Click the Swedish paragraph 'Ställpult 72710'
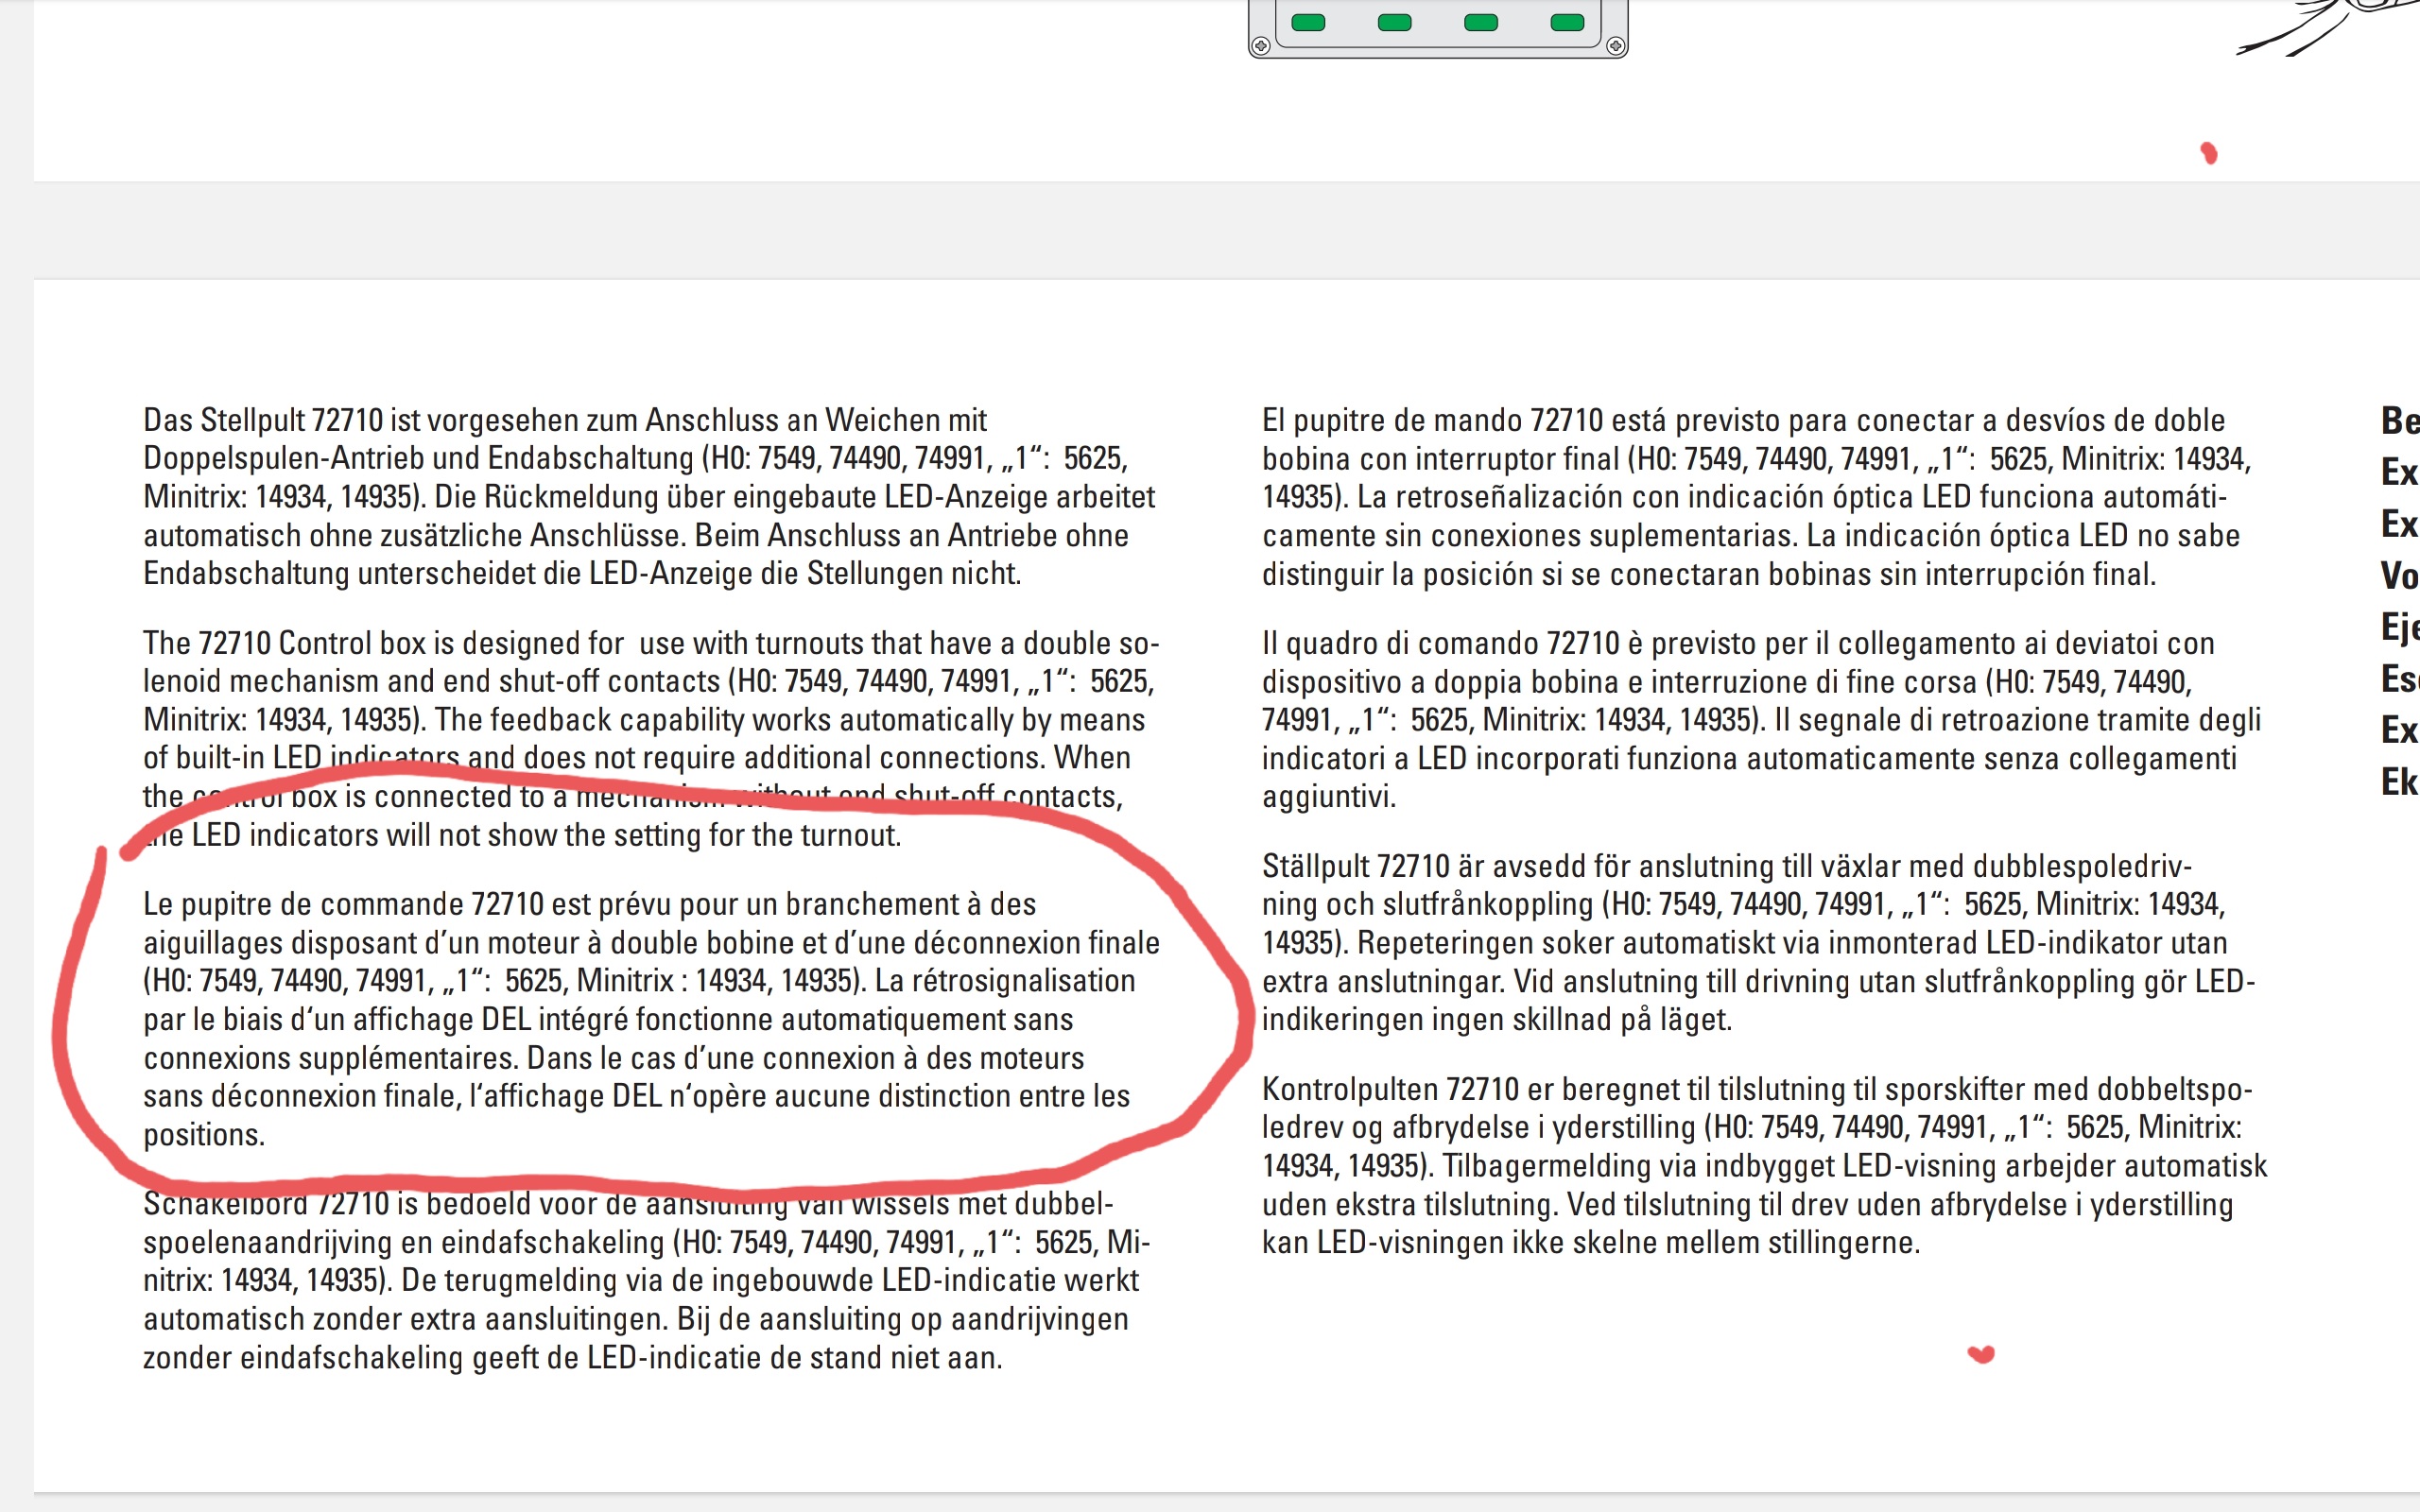The width and height of the screenshot is (2420, 1512). point(1758,943)
